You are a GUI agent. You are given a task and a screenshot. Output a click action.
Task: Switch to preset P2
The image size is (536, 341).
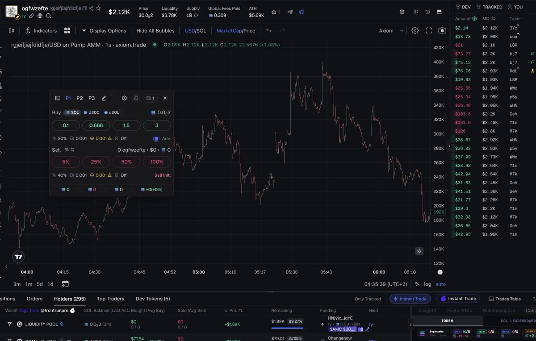click(x=80, y=98)
